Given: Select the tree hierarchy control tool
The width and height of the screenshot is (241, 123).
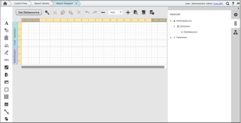Looking at the screenshot, I should 6,30.
